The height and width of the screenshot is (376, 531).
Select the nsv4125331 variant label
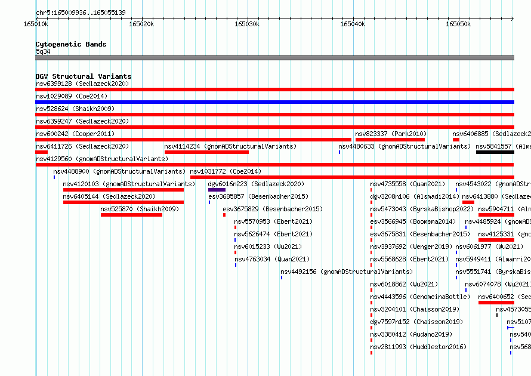point(504,234)
